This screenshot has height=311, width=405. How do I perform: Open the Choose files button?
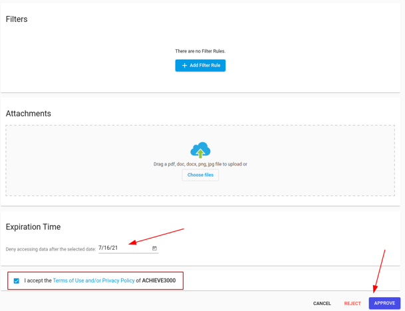(x=200, y=175)
